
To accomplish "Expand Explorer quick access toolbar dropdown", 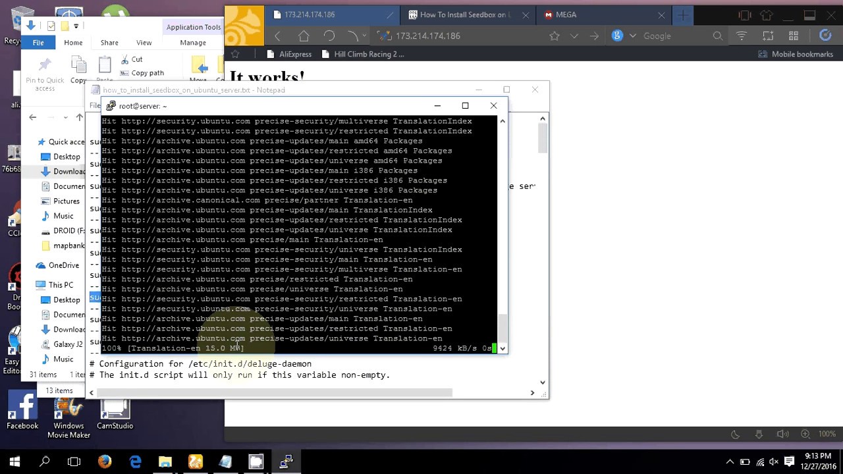I will coord(76,26).
